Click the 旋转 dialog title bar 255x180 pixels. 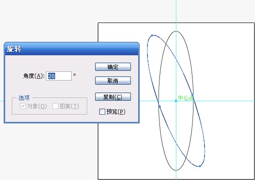pyautogui.click(x=72, y=49)
